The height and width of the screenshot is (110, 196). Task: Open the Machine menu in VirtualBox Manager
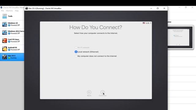pos(9,11)
